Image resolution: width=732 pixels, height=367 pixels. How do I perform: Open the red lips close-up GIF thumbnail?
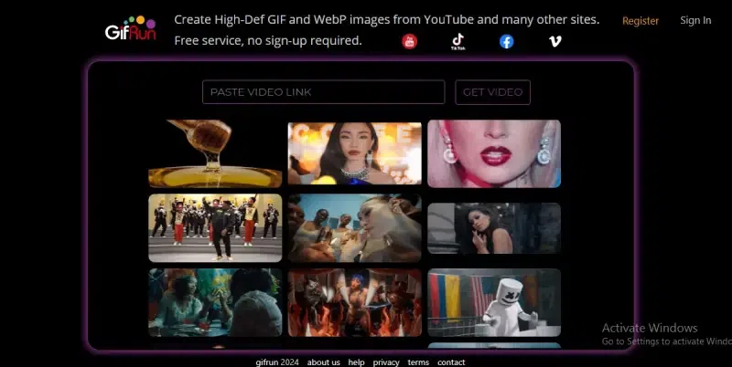[494, 153]
